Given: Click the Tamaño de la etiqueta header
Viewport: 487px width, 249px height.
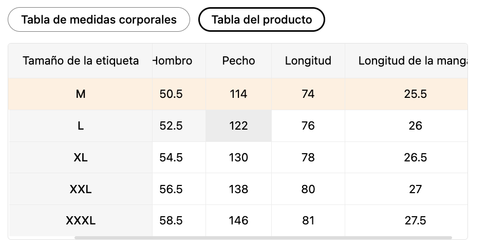Looking at the screenshot, I should tap(81, 60).
